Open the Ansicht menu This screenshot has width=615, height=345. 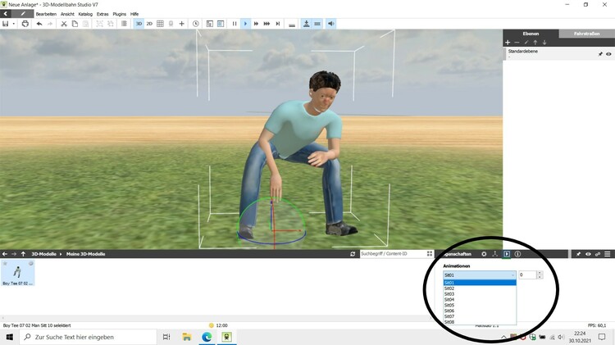[x=67, y=14]
